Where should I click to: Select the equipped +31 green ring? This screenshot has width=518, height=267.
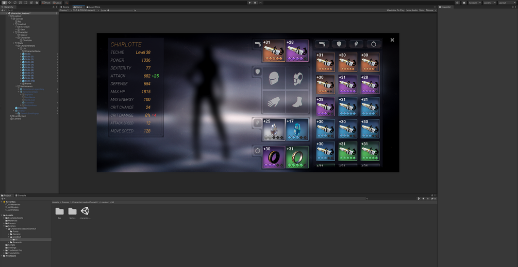[297, 157]
